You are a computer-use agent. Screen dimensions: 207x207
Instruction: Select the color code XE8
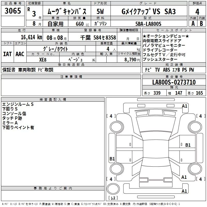tap(43, 59)
